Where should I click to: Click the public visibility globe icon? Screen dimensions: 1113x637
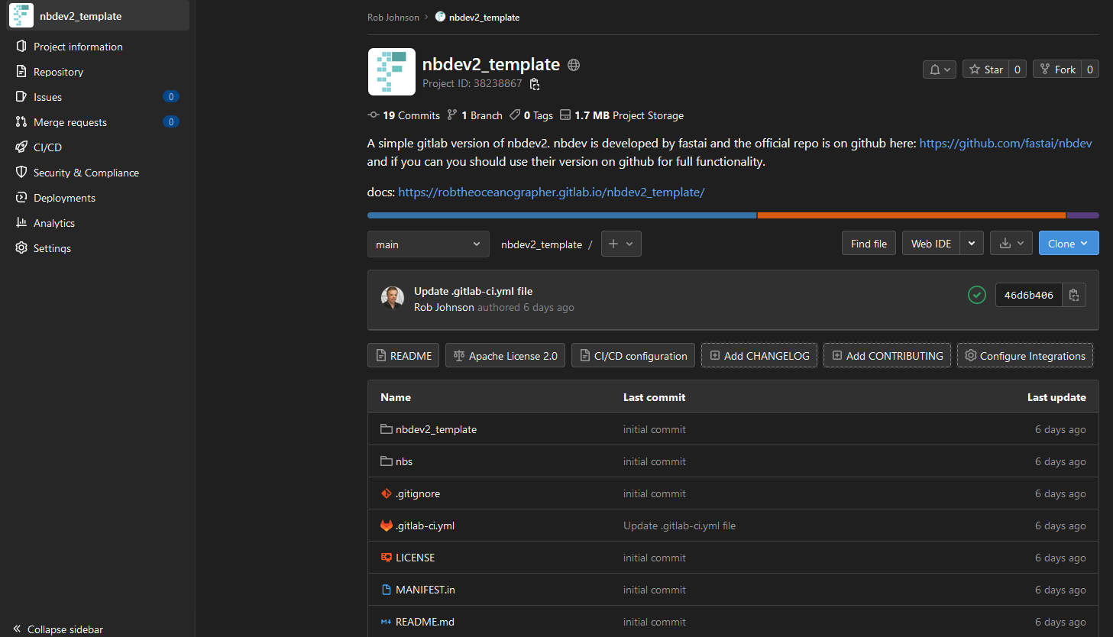(574, 65)
